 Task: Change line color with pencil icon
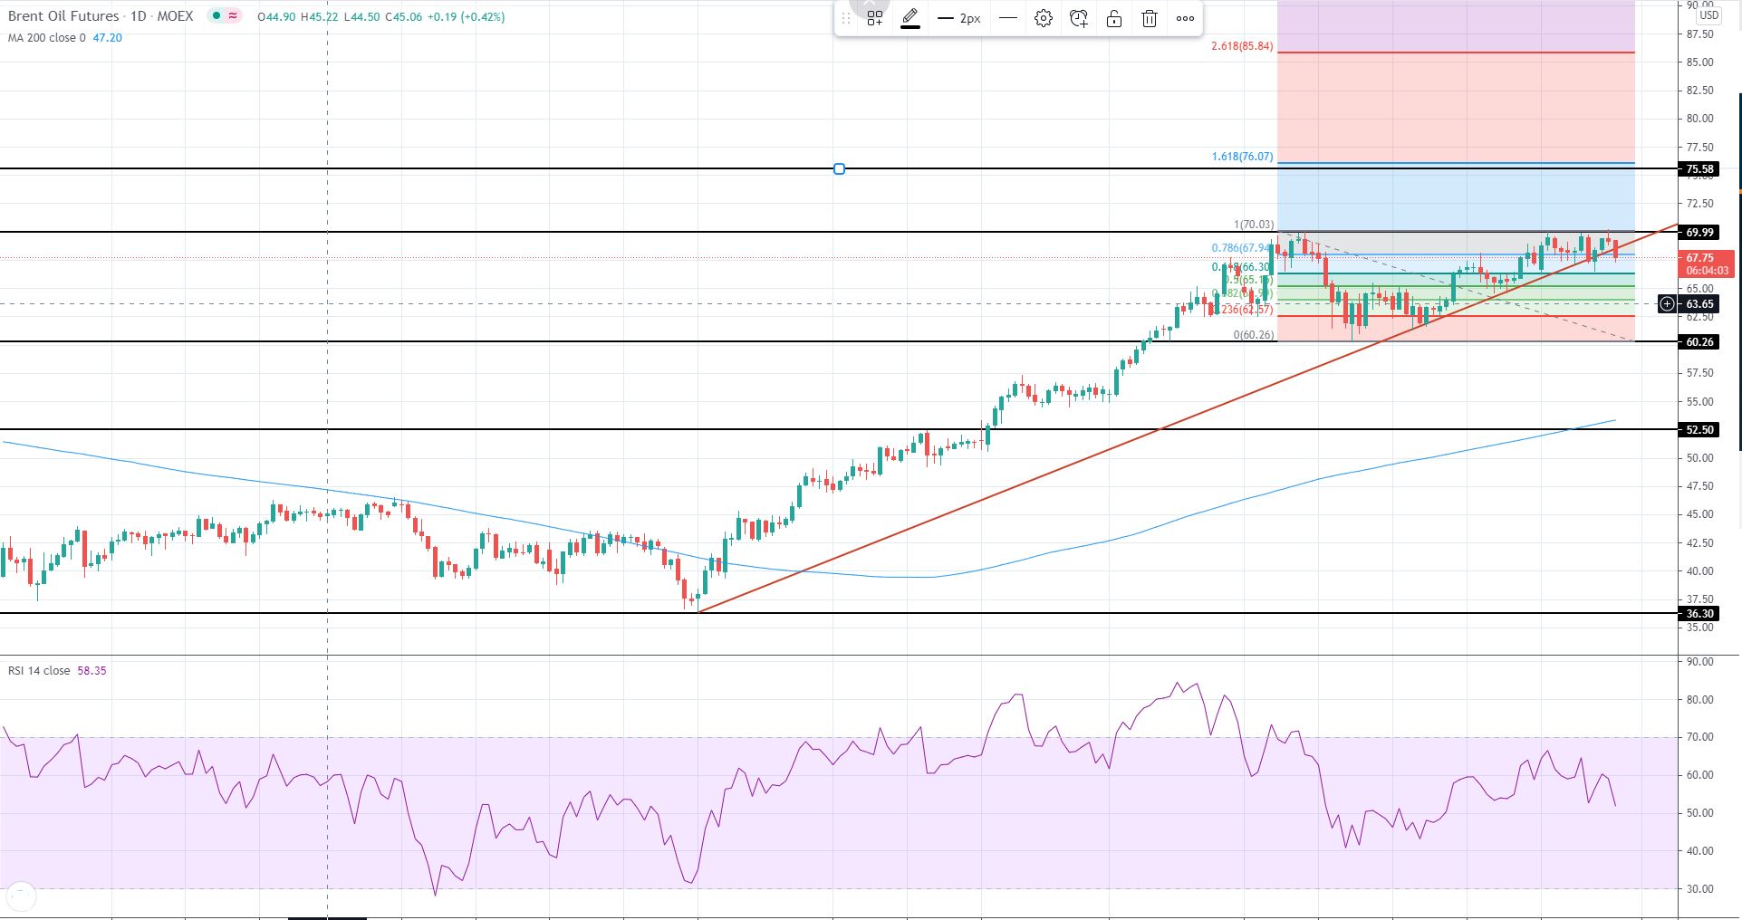coord(910,18)
